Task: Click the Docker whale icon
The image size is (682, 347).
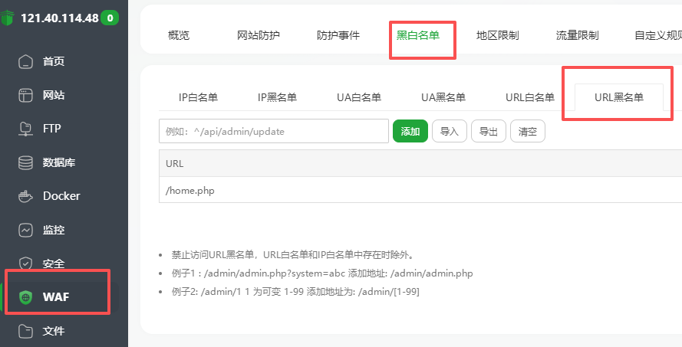Action: coord(27,196)
